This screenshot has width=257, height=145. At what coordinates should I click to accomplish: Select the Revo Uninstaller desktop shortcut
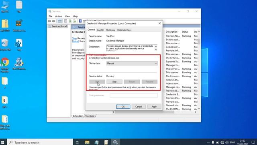point(19,64)
